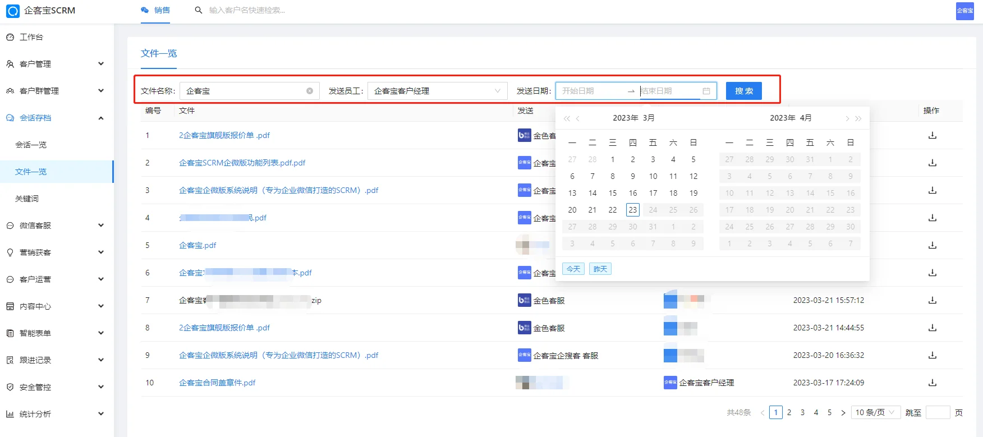Collapse the 会话存档 sidebar menu
This screenshot has width=983, height=437.
pyautogui.click(x=56, y=118)
